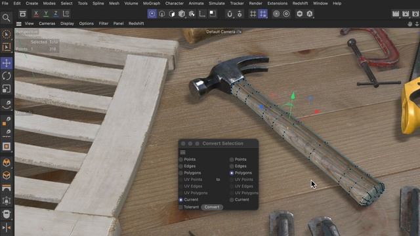Screen dimensions: 420x236
Task: Click the viewport navigation icon top right
Action: tap(409, 24)
